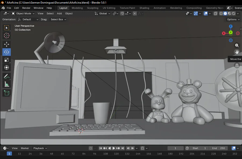Open the Window menu

[x=38, y=8]
